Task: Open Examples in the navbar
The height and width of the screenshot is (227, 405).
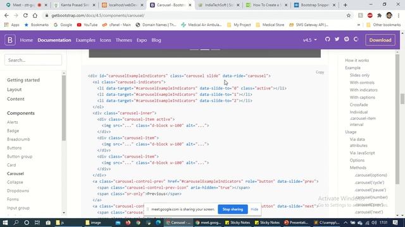Action: [x=85, y=40]
